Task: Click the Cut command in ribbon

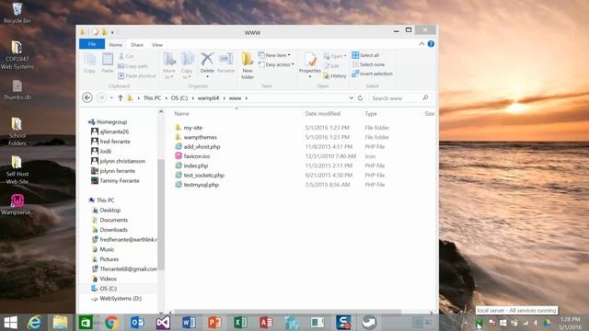Action: point(126,56)
